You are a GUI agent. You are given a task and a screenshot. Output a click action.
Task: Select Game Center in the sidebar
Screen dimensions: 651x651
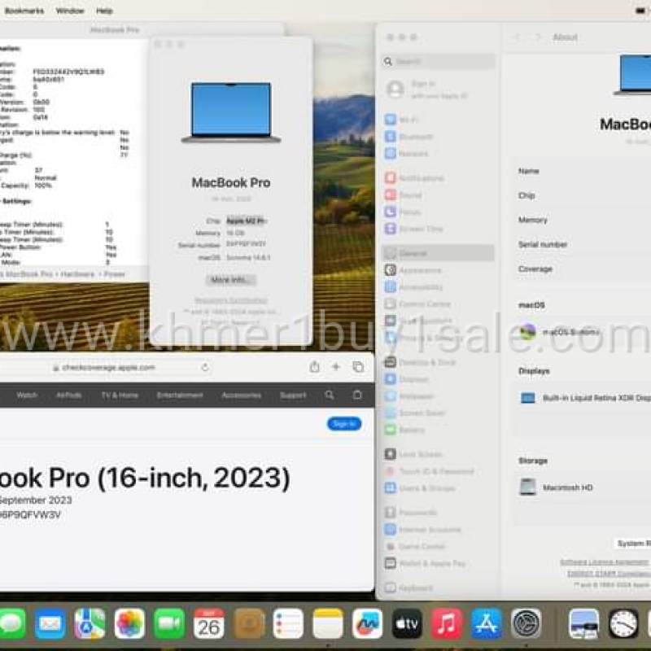[438, 546]
